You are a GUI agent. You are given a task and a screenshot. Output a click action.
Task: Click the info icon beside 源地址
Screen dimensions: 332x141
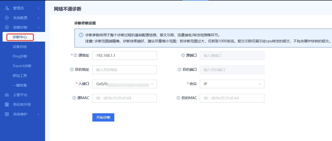tap(75, 56)
